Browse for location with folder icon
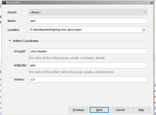This screenshot has height=115, width=156. [144, 30]
